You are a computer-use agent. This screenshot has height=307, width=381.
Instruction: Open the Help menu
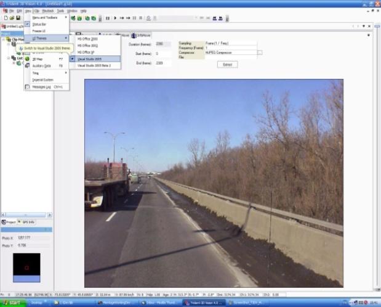83,11
